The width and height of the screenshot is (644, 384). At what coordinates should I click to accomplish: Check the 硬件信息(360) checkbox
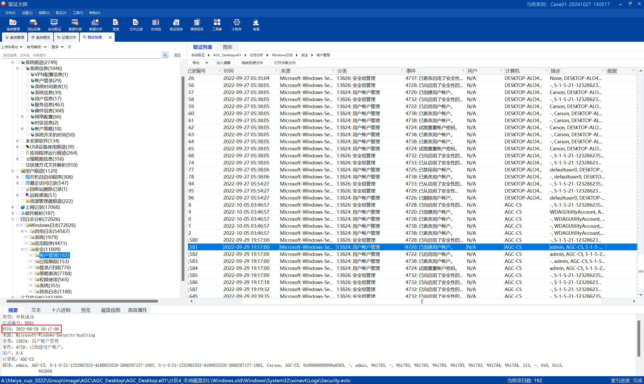pos(27,111)
